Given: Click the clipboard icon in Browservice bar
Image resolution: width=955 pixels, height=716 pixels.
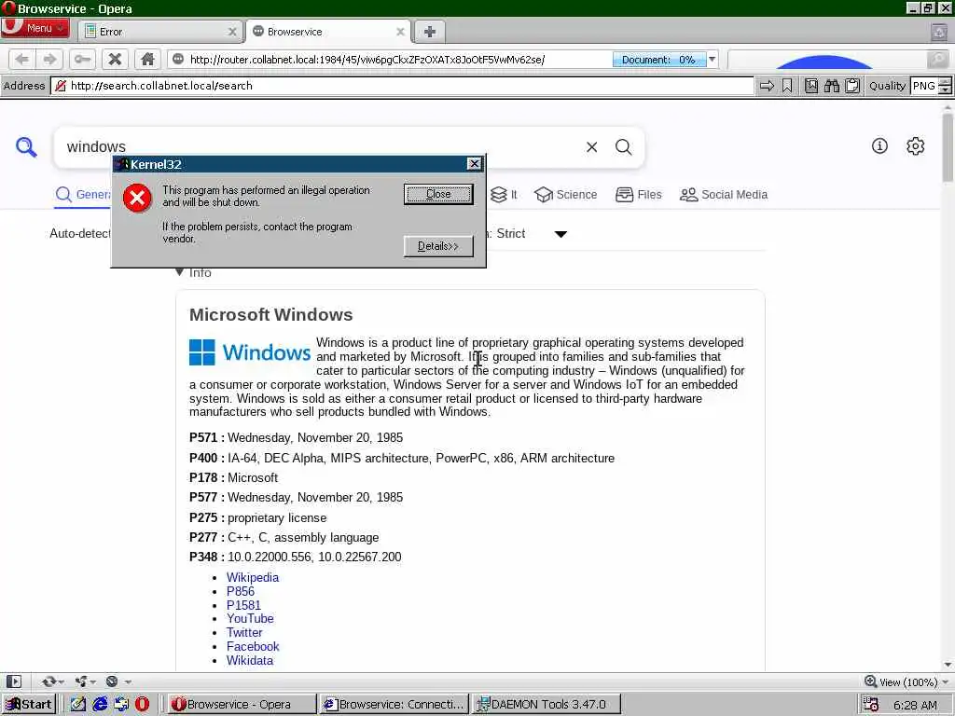Looking at the screenshot, I should pos(852,86).
